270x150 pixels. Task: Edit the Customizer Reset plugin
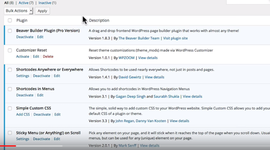pos(36,56)
